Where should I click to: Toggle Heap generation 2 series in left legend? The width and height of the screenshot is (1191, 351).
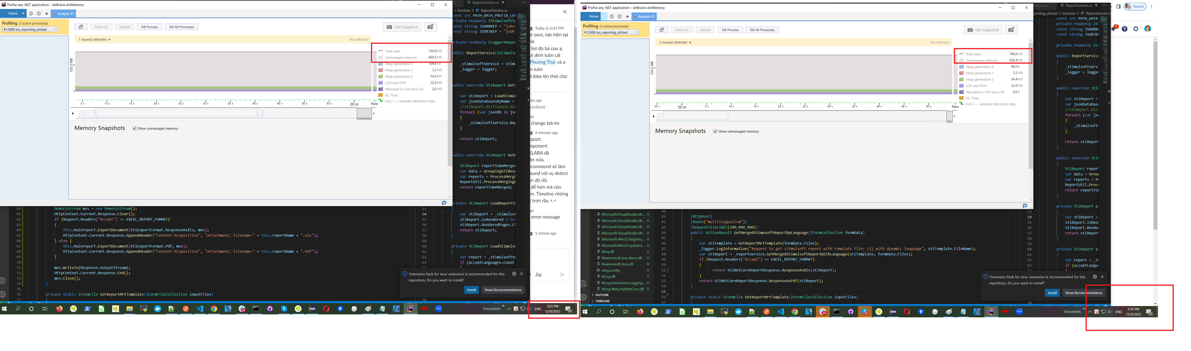tap(381, 77)
